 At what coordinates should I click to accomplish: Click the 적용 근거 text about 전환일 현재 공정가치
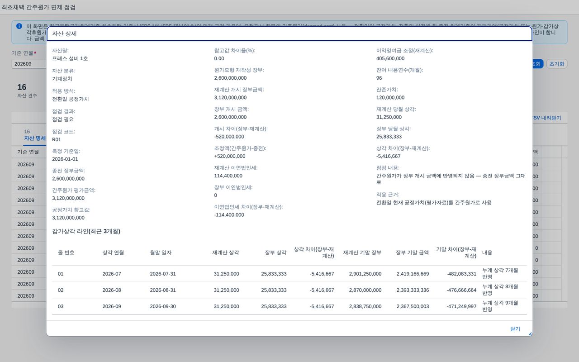[x=434, y=203]
